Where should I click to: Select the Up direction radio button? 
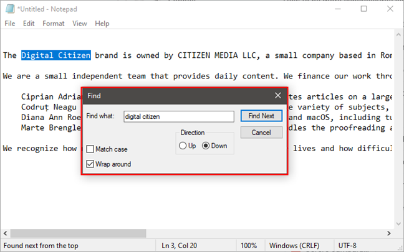[183, 146]
